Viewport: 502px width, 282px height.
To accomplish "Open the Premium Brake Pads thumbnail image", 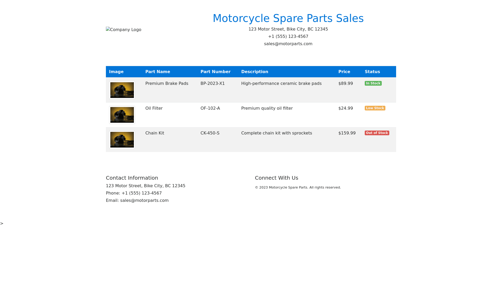I will (122, 90).
